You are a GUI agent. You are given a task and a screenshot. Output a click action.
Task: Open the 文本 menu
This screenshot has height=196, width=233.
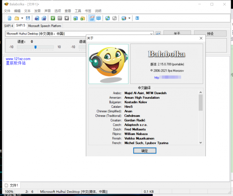coord(27,11)
